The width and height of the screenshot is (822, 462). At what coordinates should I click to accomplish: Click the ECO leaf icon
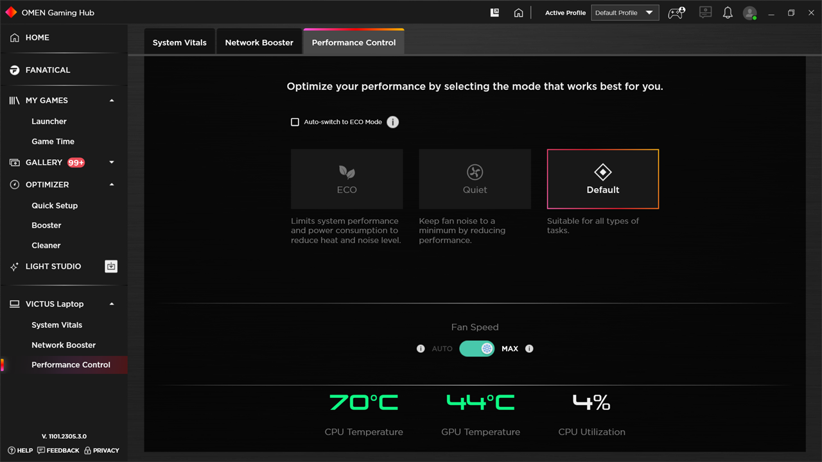tap(347, 172)
